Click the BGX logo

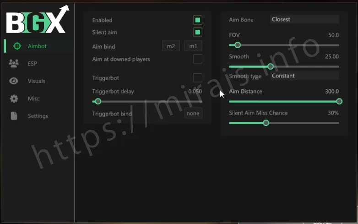pyautogui.click(x=37, y=20)
